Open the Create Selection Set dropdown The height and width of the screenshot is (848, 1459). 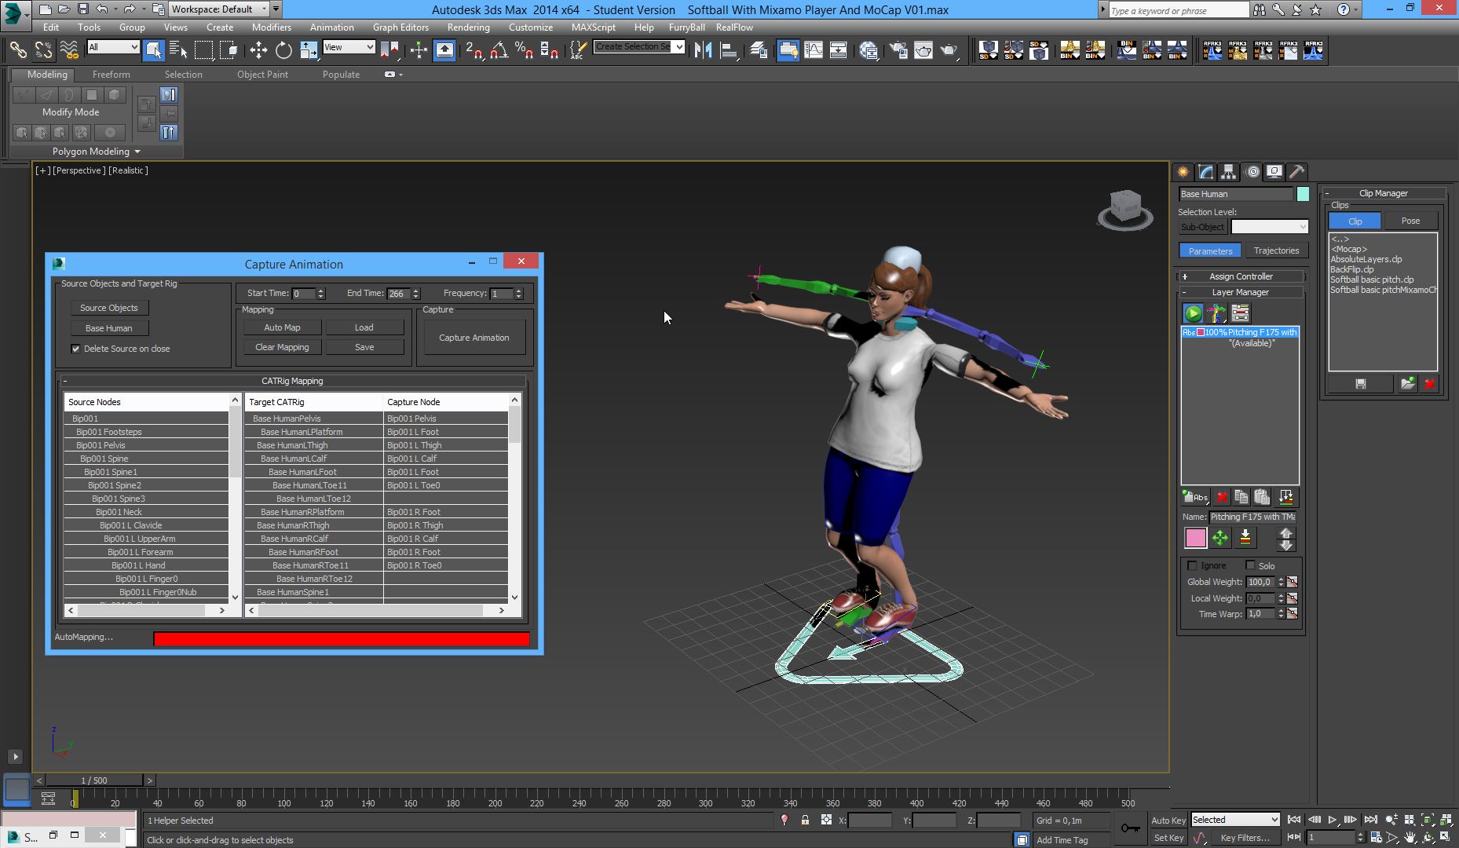[x=638, y=47]
